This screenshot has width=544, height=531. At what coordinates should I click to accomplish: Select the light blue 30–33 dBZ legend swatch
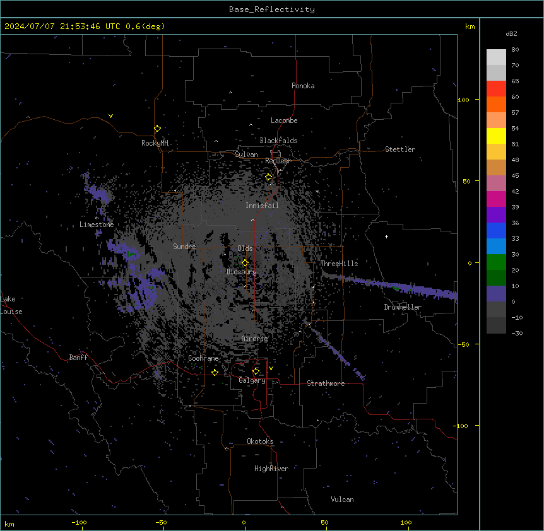(x=496, y=246)
